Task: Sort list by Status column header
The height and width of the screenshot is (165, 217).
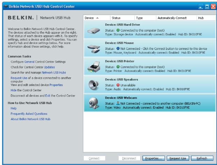Action: pyautogui.click(x=122, y=18)
